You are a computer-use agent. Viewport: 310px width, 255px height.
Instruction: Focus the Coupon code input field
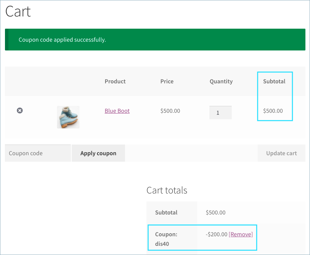click(38, 153)
